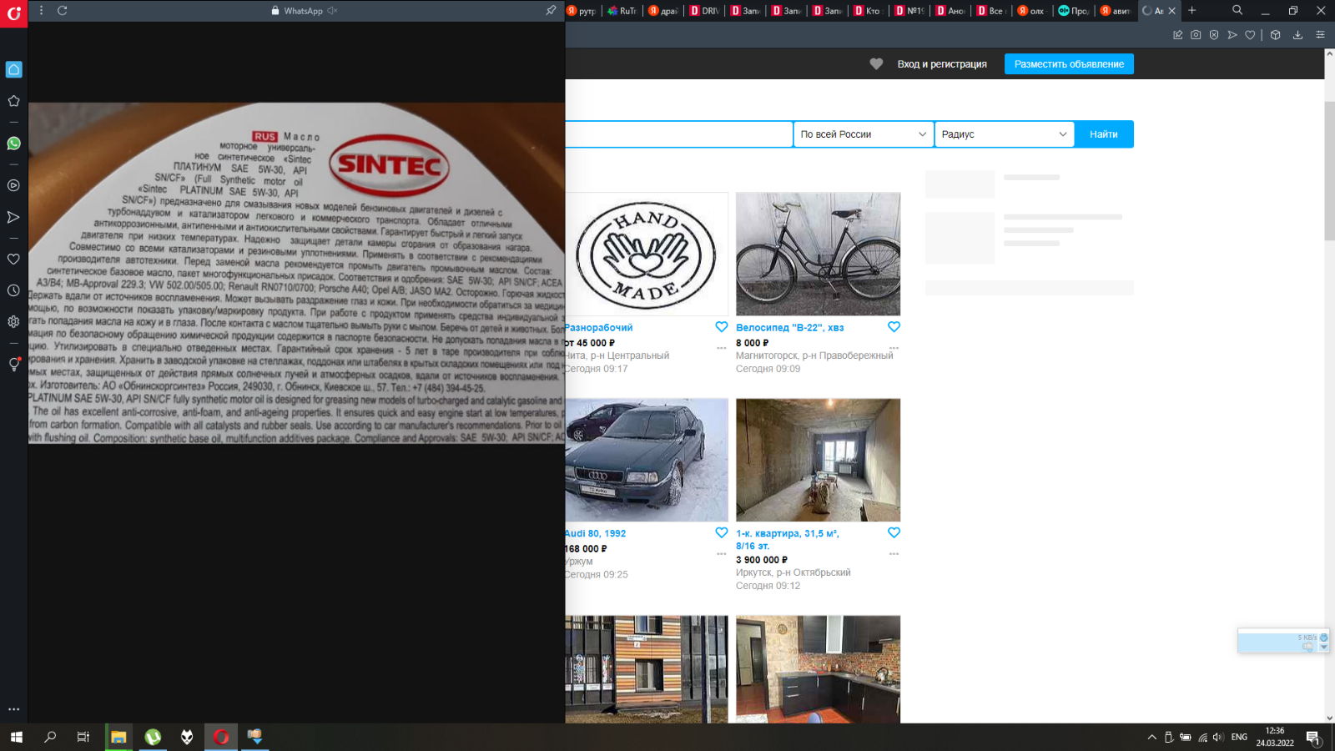Open the lightbulb icon in sidebar
Screen dimensions: 1335x751
[x=13, y=364]
